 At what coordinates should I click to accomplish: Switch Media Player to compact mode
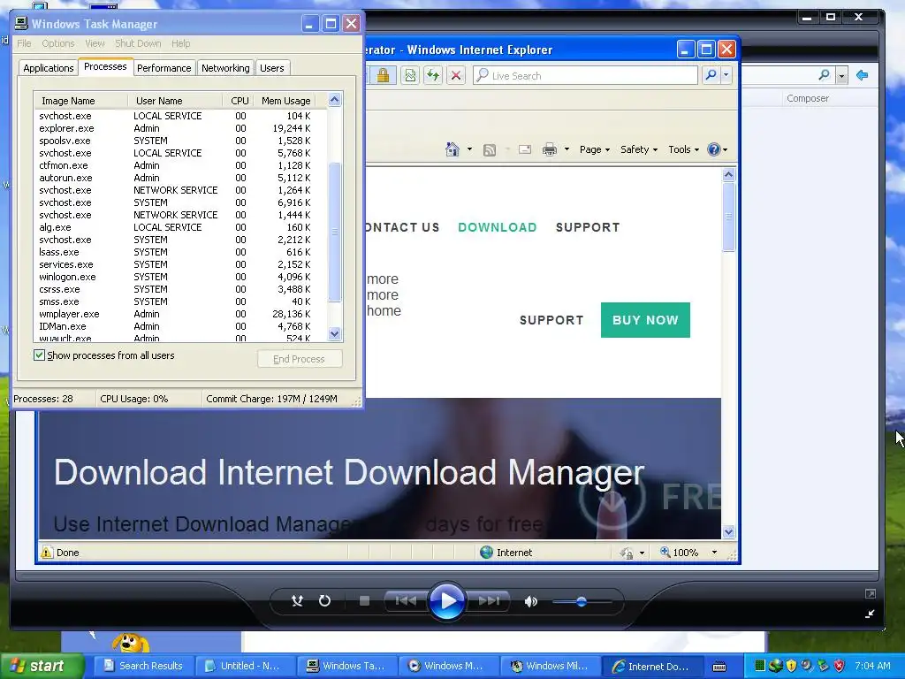[x=870, y=614]
